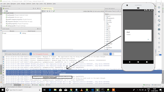The height and width of the screenshot is (92, 164).
Task: Raise emulator volume with volume up icon
Action: coord(159,12)
